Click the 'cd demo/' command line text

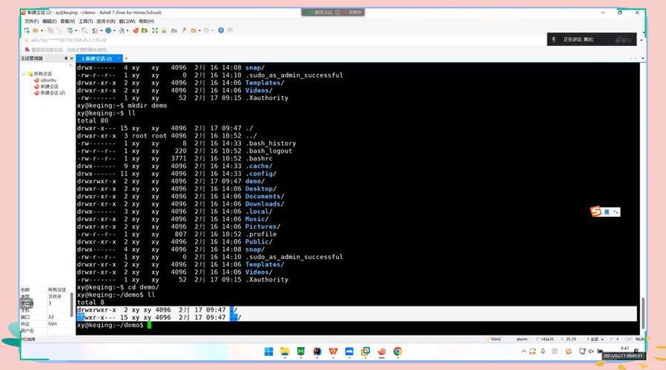[143, 287]
